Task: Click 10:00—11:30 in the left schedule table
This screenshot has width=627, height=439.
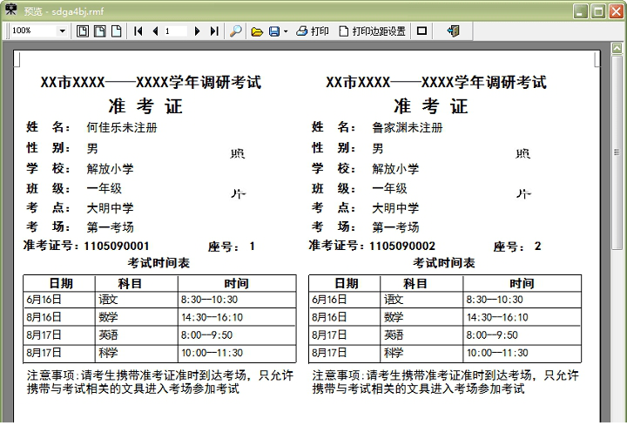Action: pos(212,353)
